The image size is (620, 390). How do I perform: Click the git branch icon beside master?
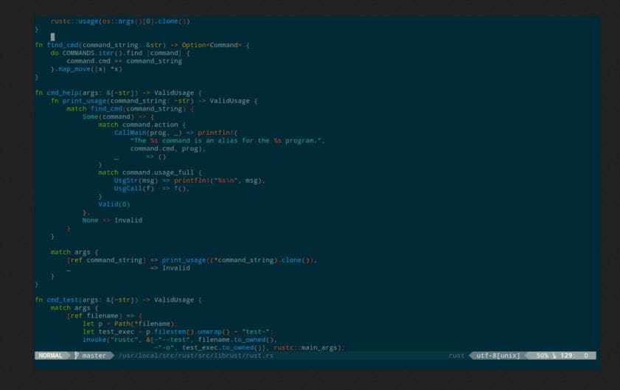click(x=77, y=355)
